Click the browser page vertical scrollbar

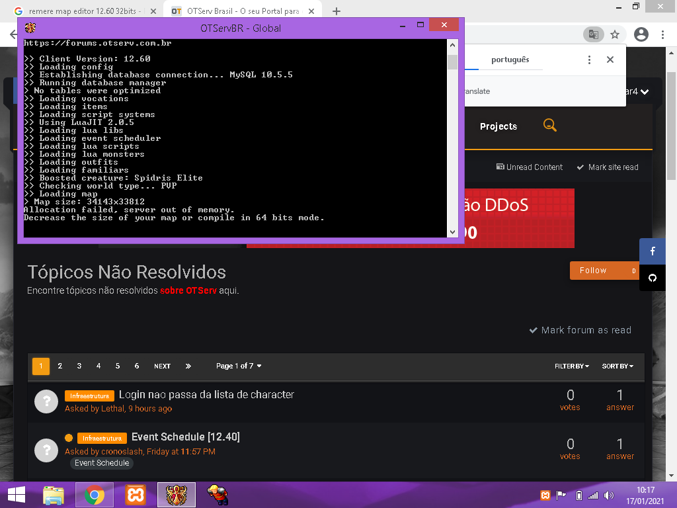(x=672, y=125)
